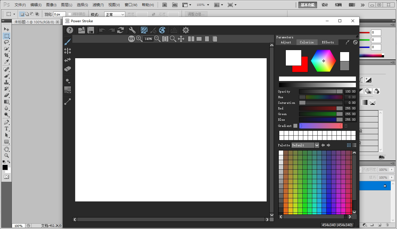Viewport: 397px width, 229px height.
Task: Select the 基本功能 workspace button
Action: pos(308,5)
